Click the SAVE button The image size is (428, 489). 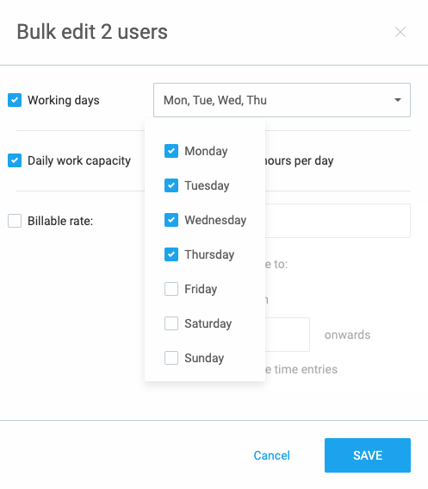[x=368, y=455]
